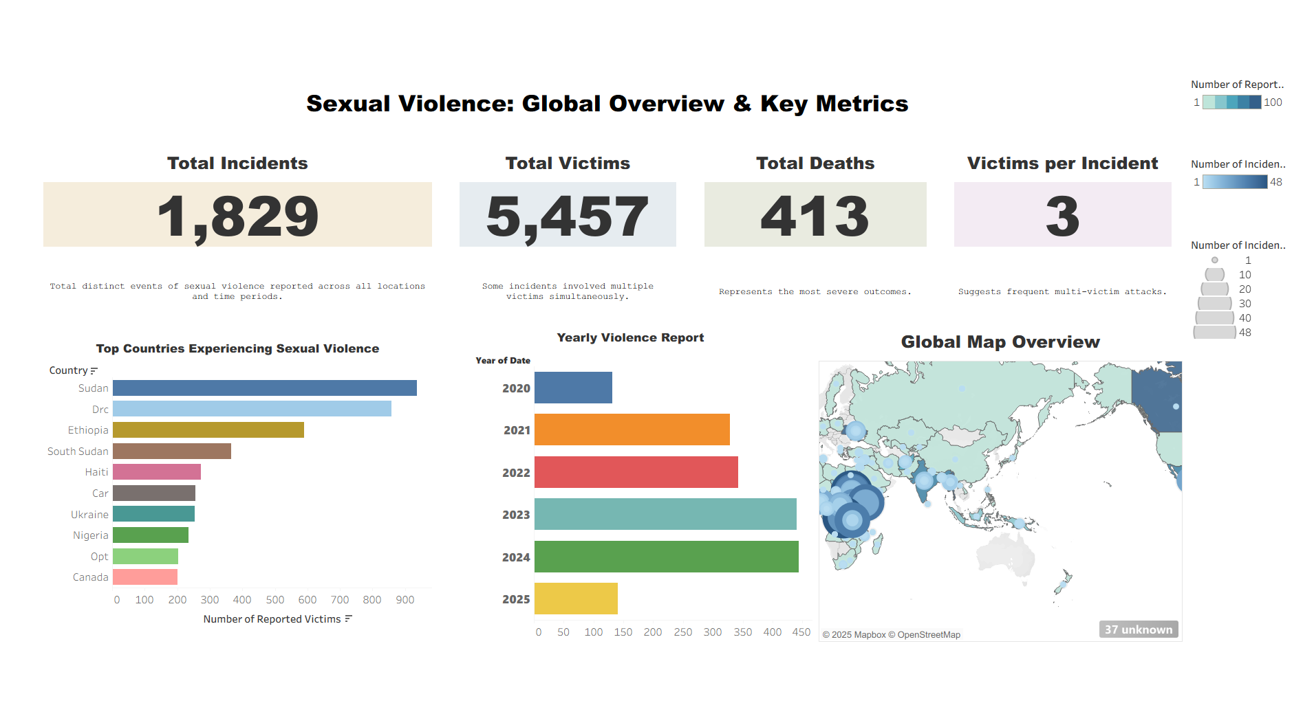Click the '37 unknown' map indicator
The image size is (1314, 714).
pyautogui.click(x=1139, y=629)
